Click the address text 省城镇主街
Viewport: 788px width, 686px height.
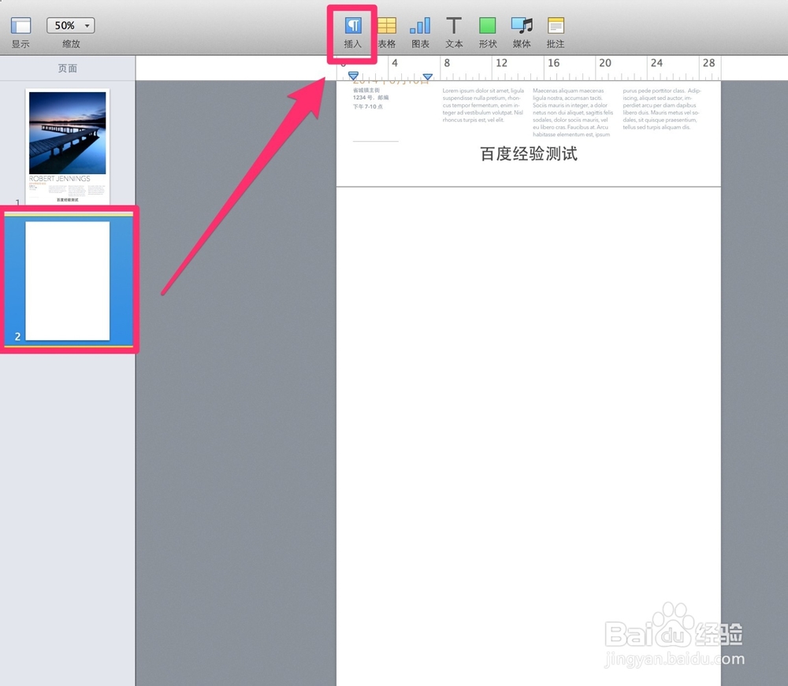(366, 91)
